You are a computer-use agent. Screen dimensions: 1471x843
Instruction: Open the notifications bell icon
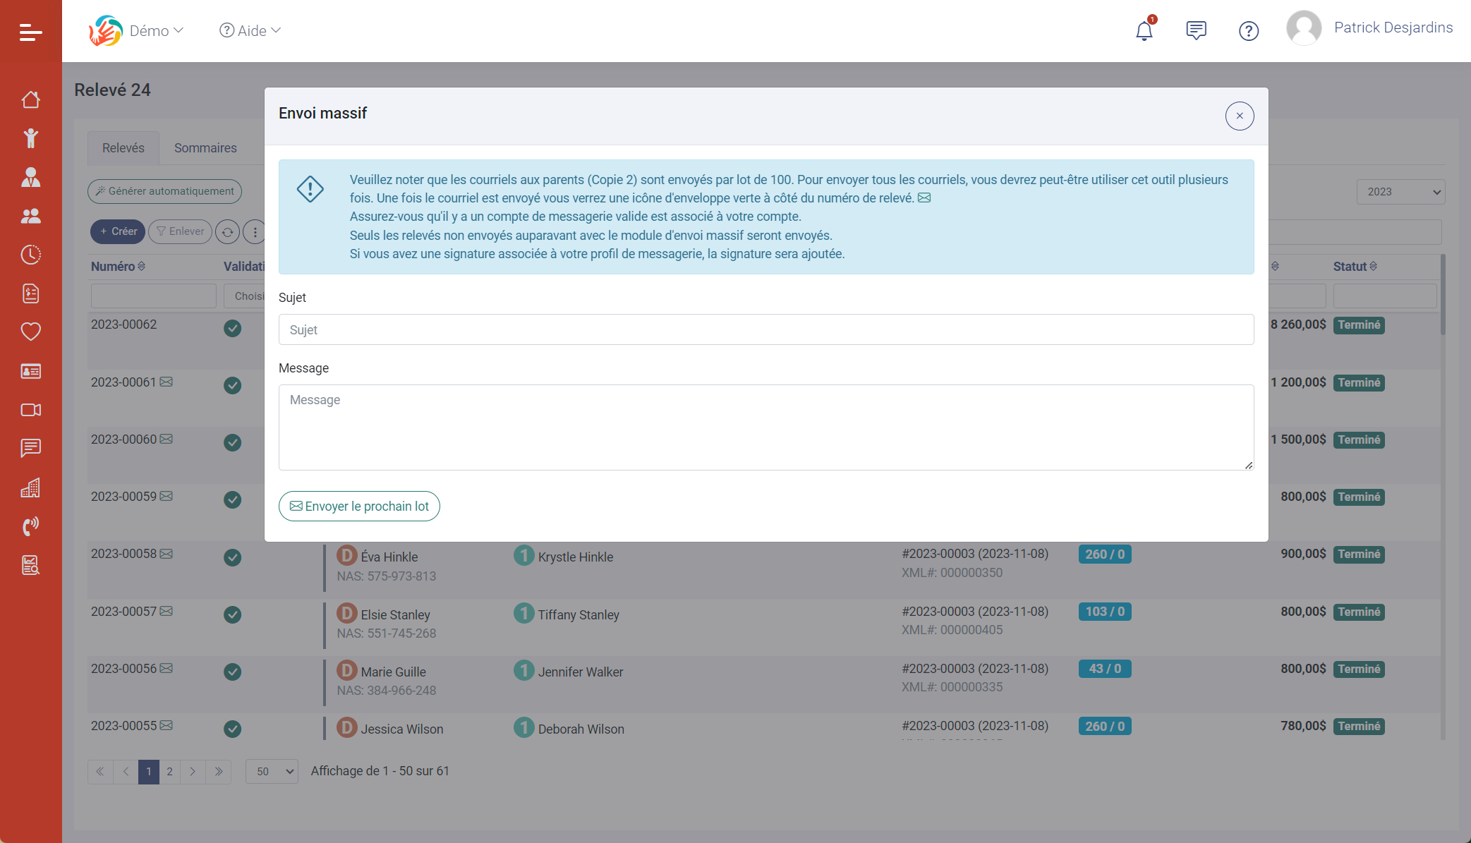1144,31
